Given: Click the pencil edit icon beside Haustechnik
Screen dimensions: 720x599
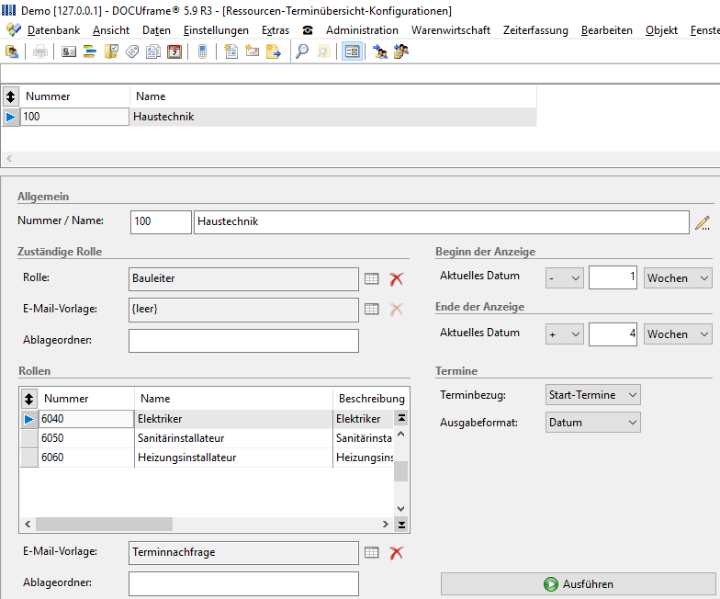Looking at the screenshot, I should (x=703, y=222).
